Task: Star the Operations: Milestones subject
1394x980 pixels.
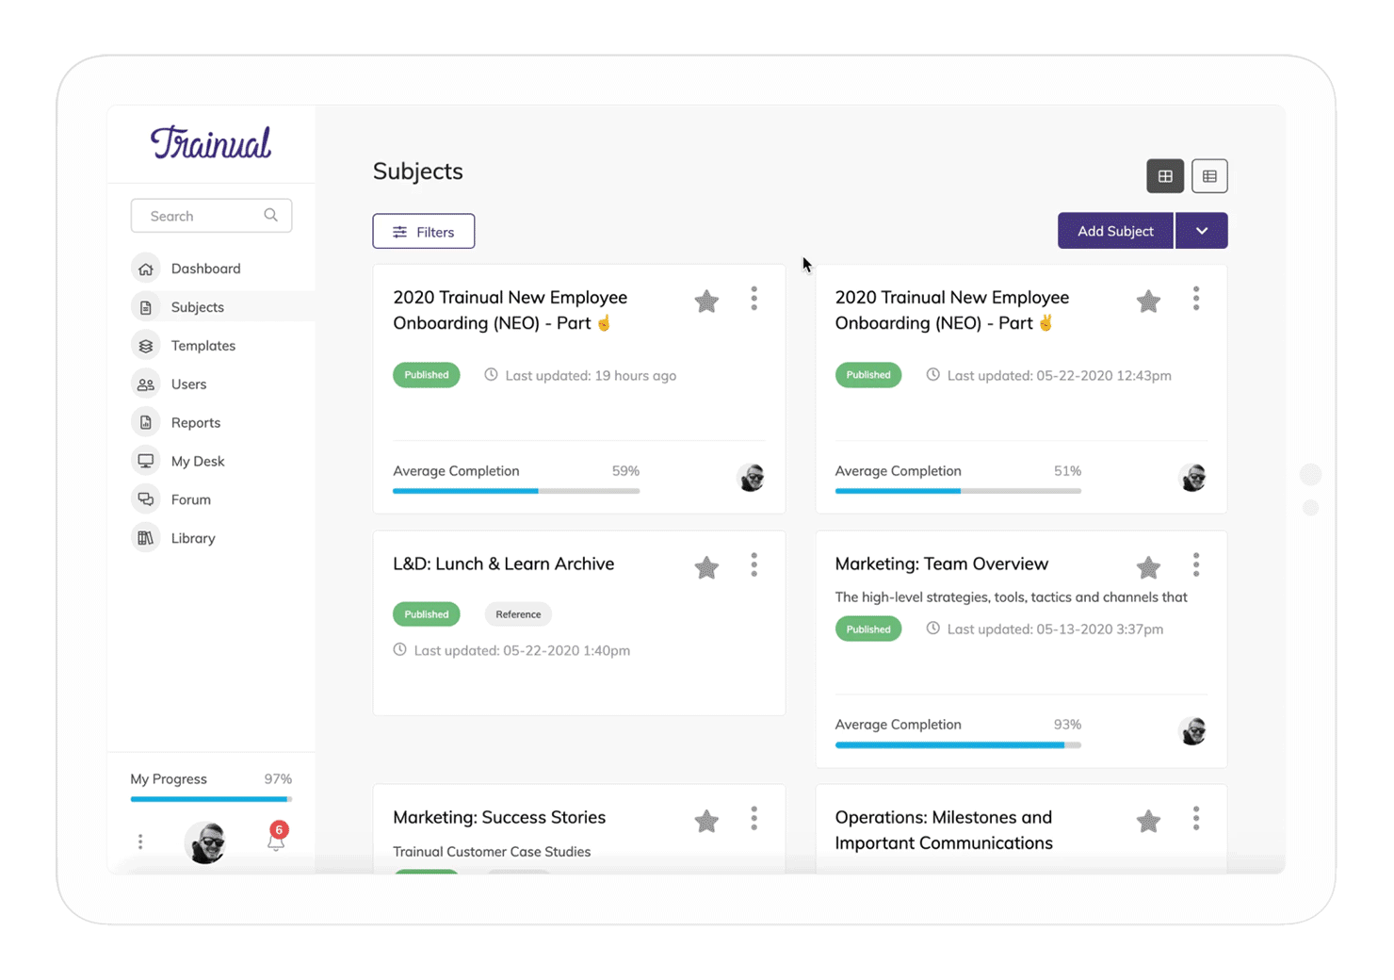Action: coord(1148,821)
